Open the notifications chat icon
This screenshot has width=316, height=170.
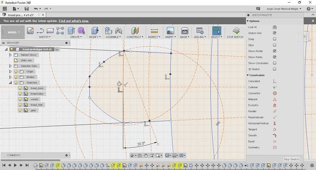click(258, 8)
